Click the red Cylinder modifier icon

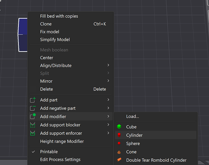point(119,135)
